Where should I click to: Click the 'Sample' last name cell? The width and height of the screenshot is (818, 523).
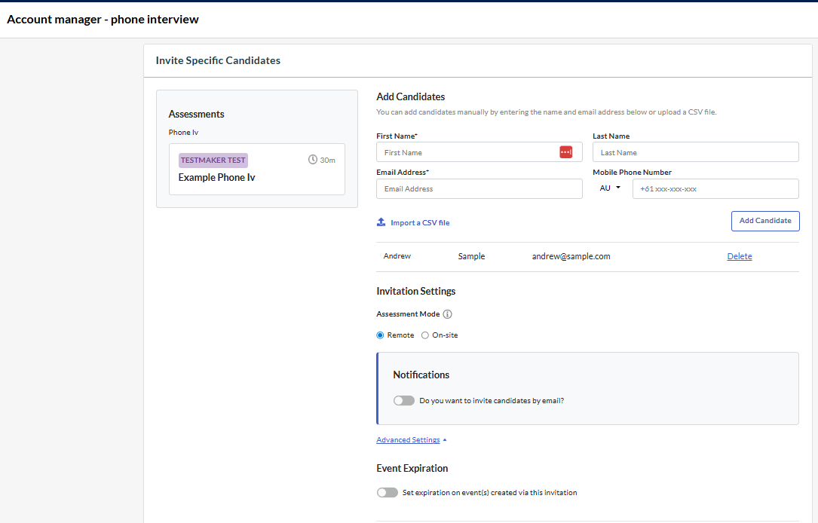tap(471, 256)
